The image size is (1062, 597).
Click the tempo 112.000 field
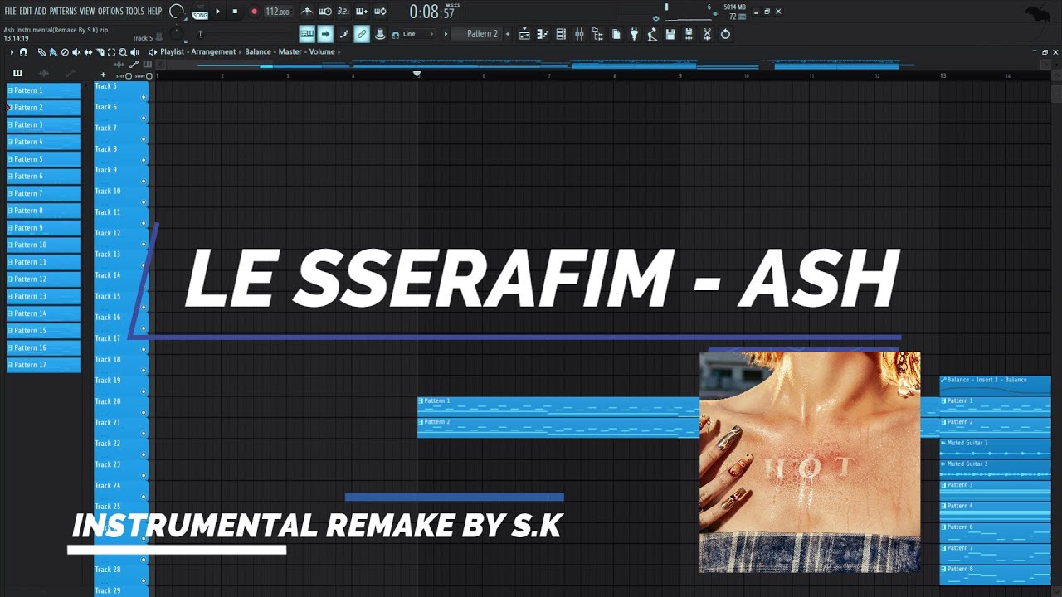coord(277,12)
